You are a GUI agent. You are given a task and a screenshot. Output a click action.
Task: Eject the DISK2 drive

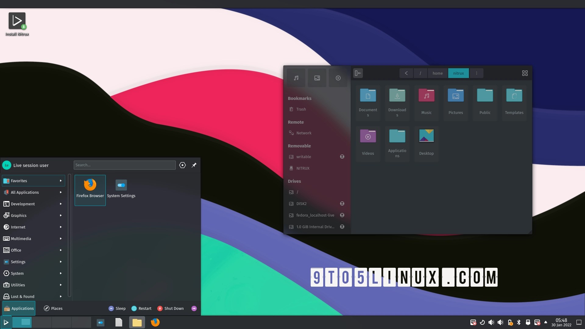pos(342,203)
